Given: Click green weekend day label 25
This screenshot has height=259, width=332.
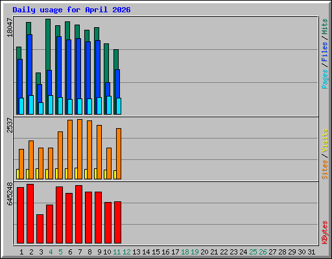Looking at the screenshot, I should tap(253, 252).
